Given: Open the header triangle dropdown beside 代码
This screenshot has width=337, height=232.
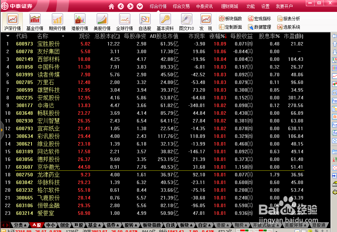Looking at the screenshot, I should tap(8, 36).
